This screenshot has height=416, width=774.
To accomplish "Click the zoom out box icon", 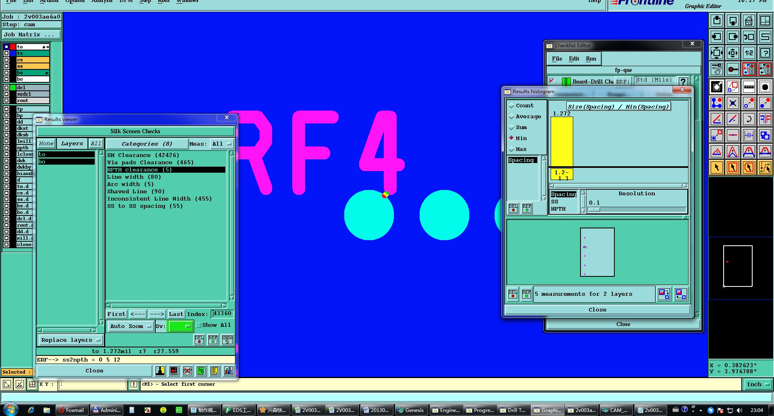I will pyautogui.click(x=732, y=53).
